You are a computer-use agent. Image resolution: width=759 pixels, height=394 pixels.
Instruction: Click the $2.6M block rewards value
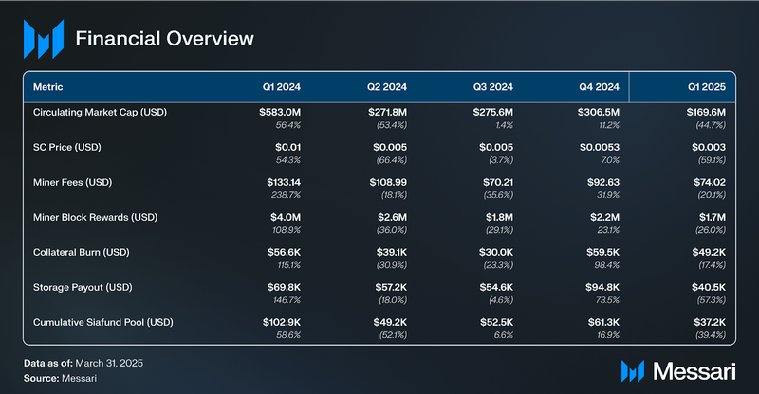pyautogui.click(x=393, y=217)
